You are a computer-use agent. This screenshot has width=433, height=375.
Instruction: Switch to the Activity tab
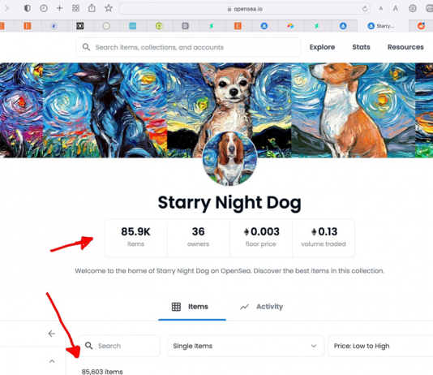[x=262, y=307]
